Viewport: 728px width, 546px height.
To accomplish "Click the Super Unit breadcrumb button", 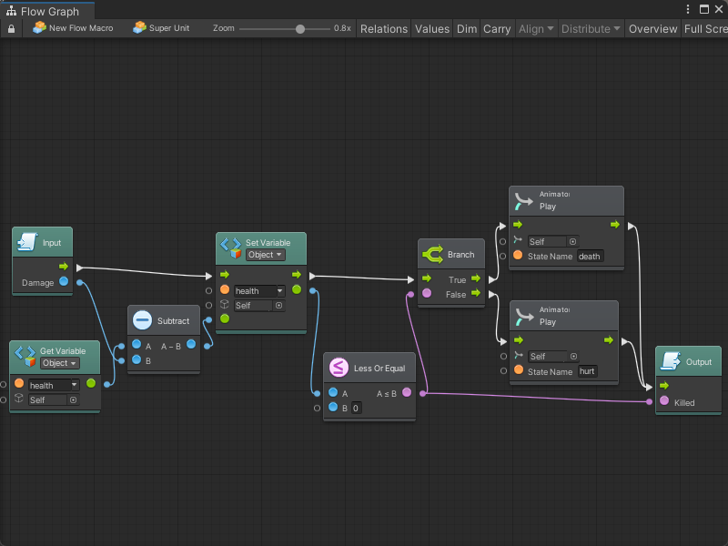I will tap(162, 28).
